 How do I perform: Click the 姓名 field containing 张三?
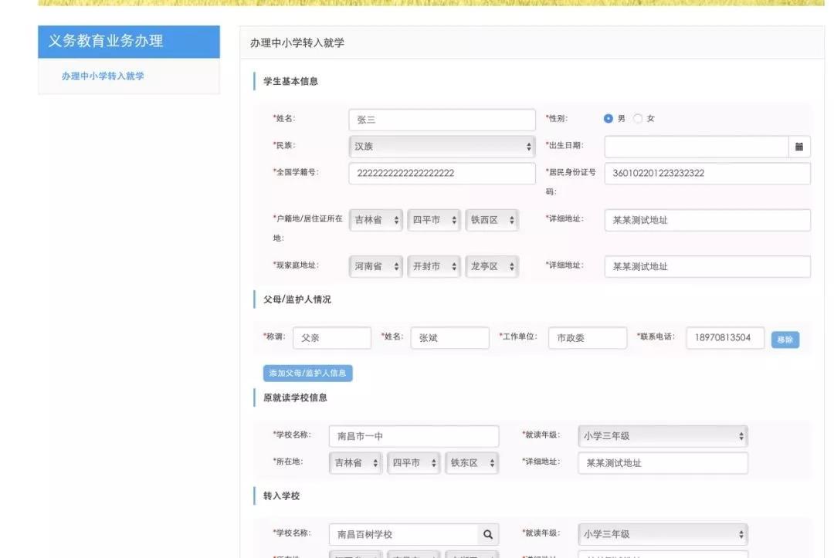pyautogui.click(x=440, y=119)
